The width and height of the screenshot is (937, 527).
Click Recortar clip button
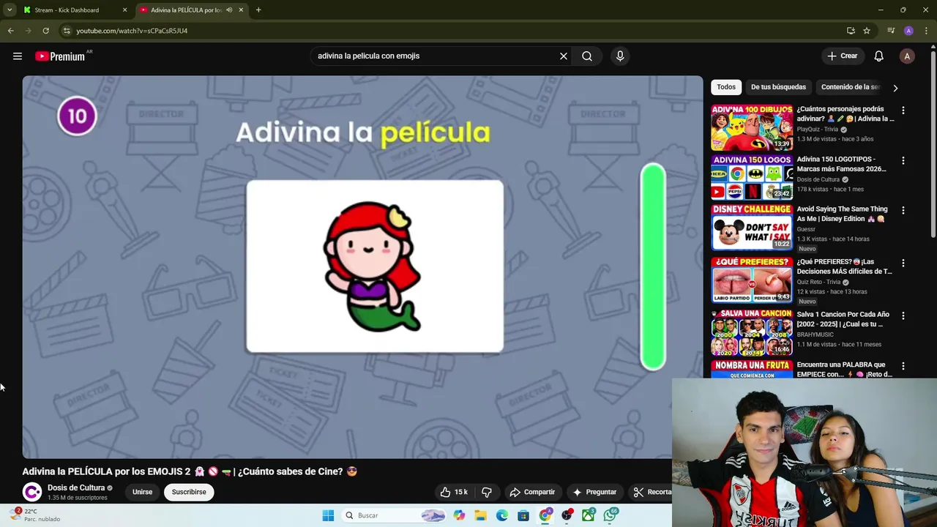[x=652, y=492]
